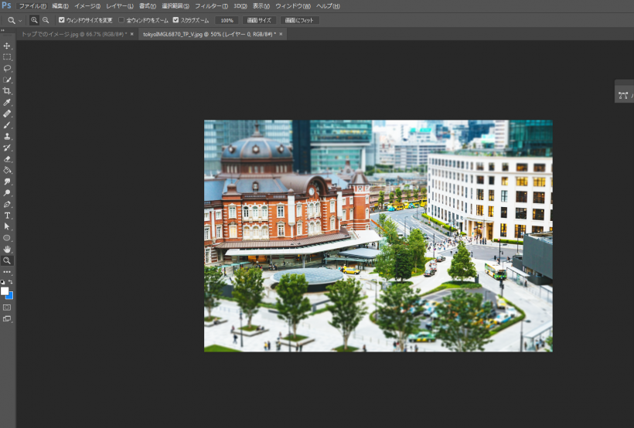Select the Lasso tool
634x428 pixels.
[x=7, y=68]
